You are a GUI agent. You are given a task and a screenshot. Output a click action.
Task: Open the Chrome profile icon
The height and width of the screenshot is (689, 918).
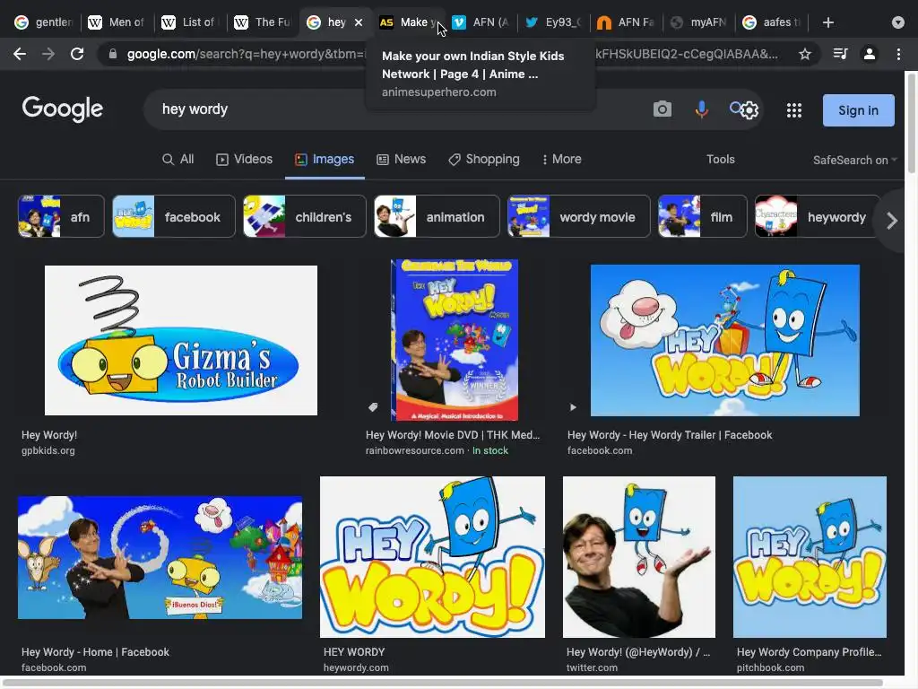point(870,54)
